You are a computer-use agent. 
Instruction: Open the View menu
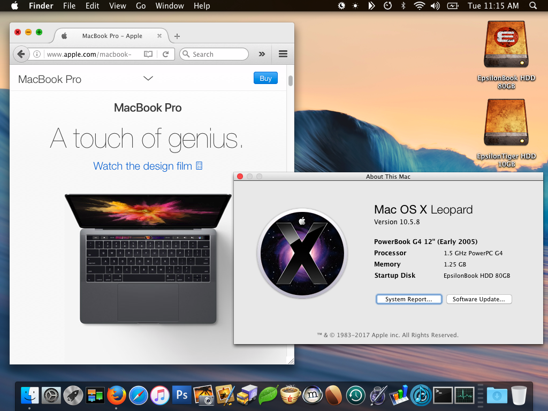tap(117, 5)
